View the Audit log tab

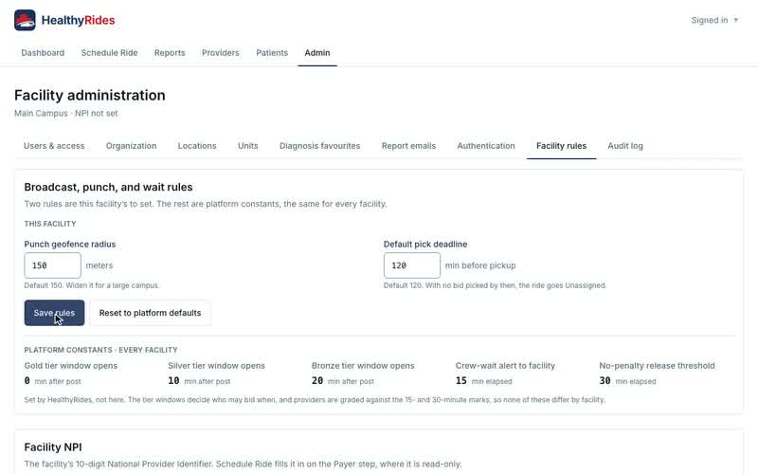(625, 146)
